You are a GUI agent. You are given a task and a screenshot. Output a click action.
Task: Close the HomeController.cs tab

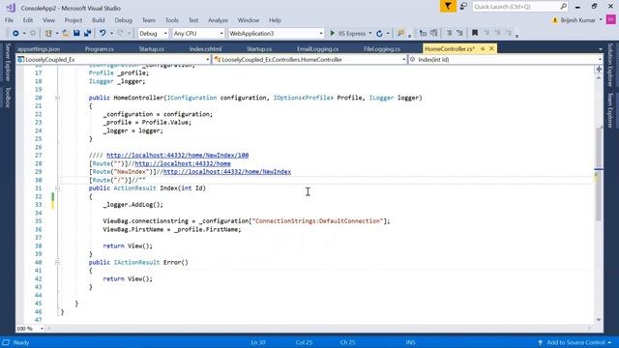491,48
